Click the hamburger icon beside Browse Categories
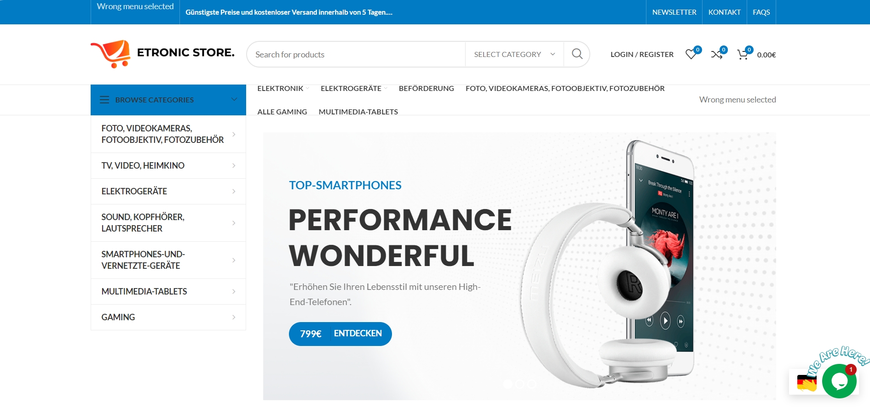 tap(104, 100)
